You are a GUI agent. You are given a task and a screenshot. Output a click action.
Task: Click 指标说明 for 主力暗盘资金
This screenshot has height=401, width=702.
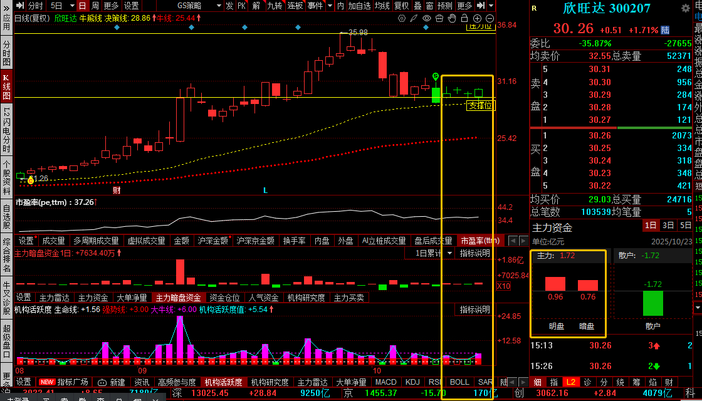pyautogui.click(x=475, y=253)
